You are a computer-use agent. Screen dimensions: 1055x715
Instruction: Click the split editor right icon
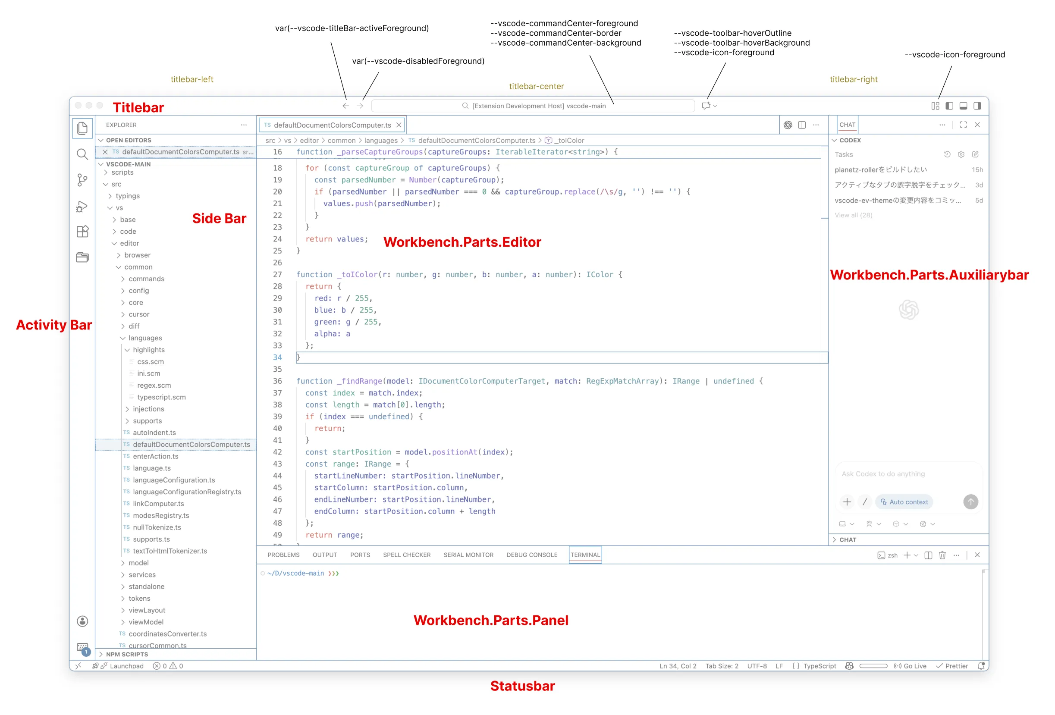coord(802,125)
